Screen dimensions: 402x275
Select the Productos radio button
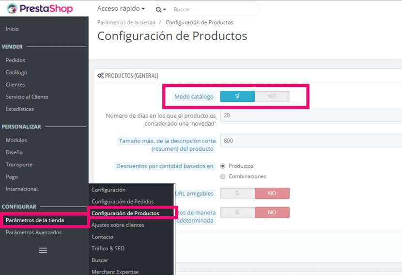pyautogui.click(x=223, y=166)
